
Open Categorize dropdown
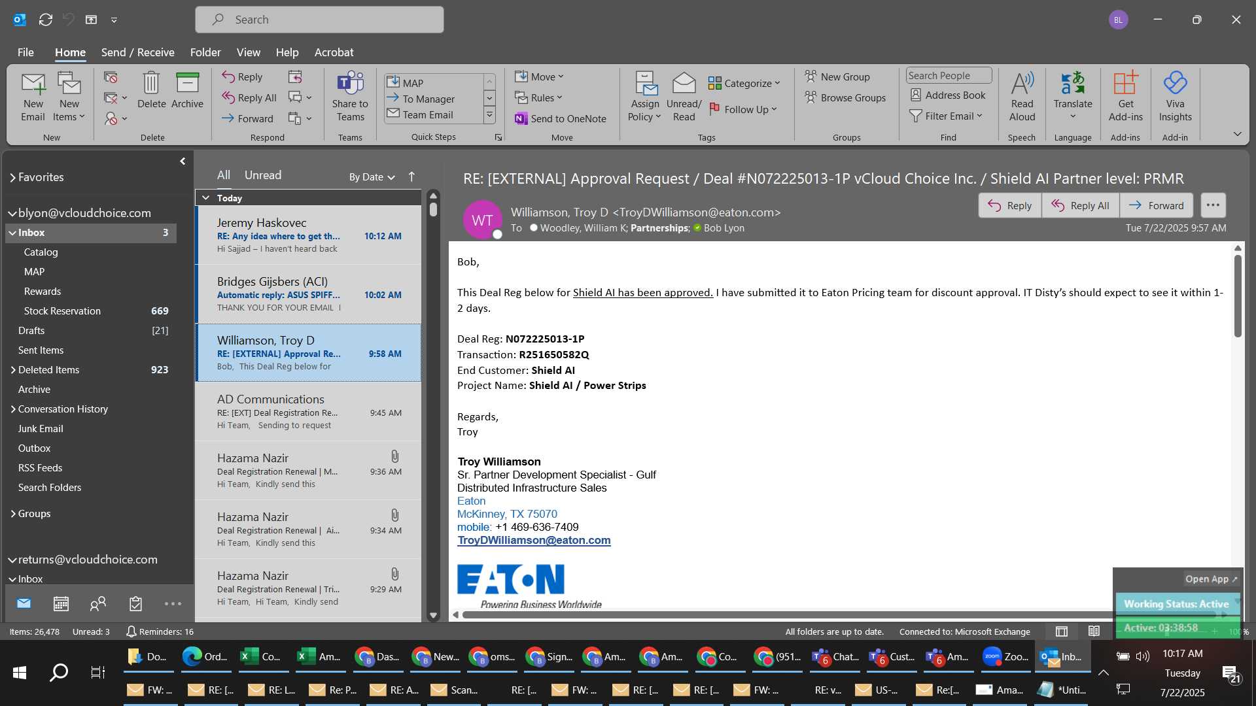click(744, 84)
